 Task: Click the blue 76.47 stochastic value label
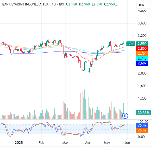(142, 125)
